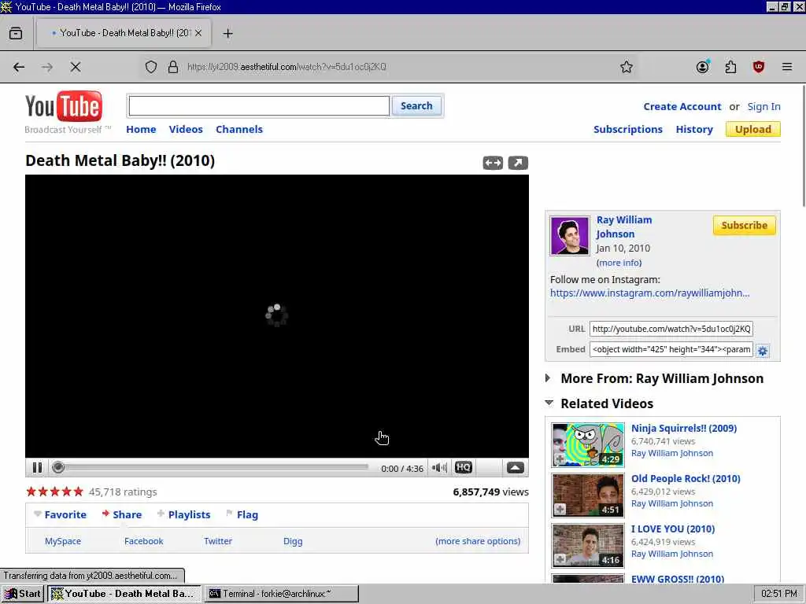Toggle wide player mode icon
The height and width of the screenshot is (604, 806).
point(493,163)
